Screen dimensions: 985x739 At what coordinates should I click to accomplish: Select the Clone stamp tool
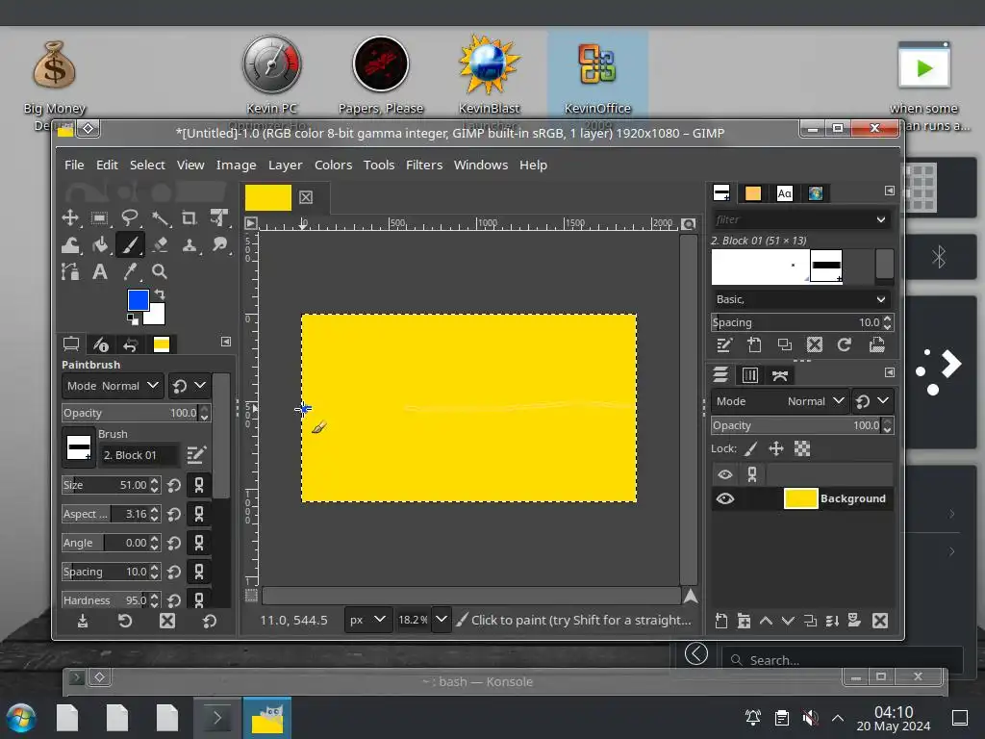[189, 245]
